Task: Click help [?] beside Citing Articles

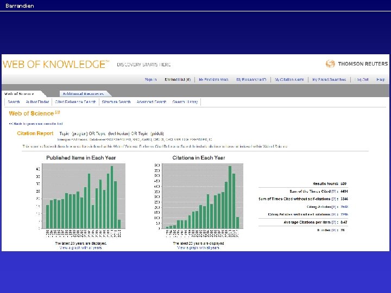Action: click(333, 207)
